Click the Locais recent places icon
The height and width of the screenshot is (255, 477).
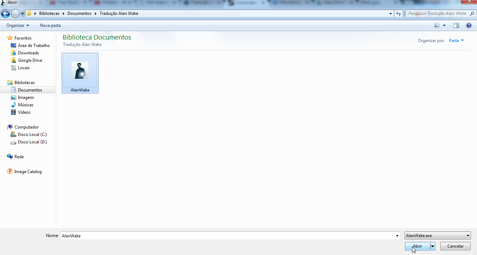pos(13,67)
